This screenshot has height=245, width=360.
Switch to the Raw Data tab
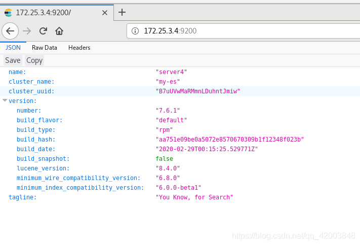(x=45, y=48)
